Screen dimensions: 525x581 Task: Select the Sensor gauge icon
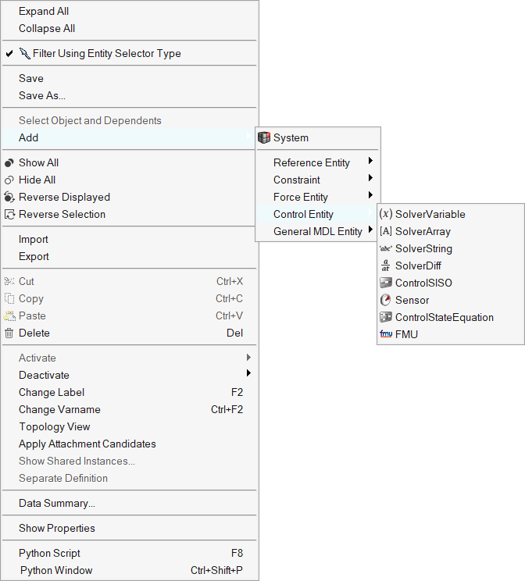385,300
